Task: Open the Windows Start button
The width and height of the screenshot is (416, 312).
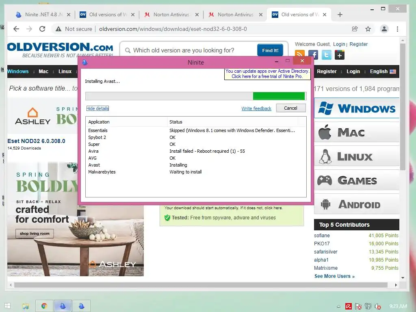Action: (x=7, y=305)
